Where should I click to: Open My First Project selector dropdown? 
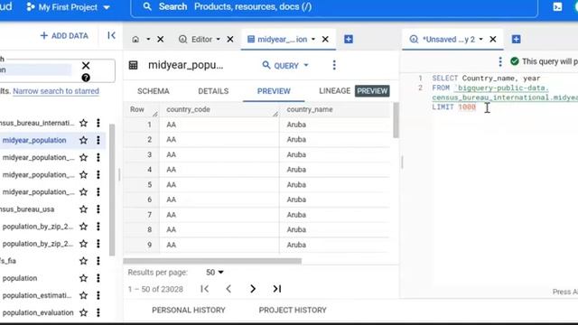point(69,7)
